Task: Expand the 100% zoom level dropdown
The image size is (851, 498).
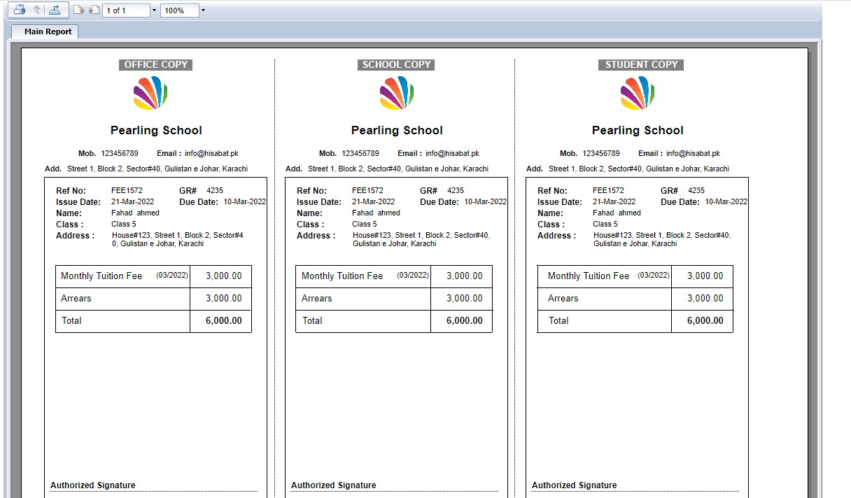Action: 203,10
